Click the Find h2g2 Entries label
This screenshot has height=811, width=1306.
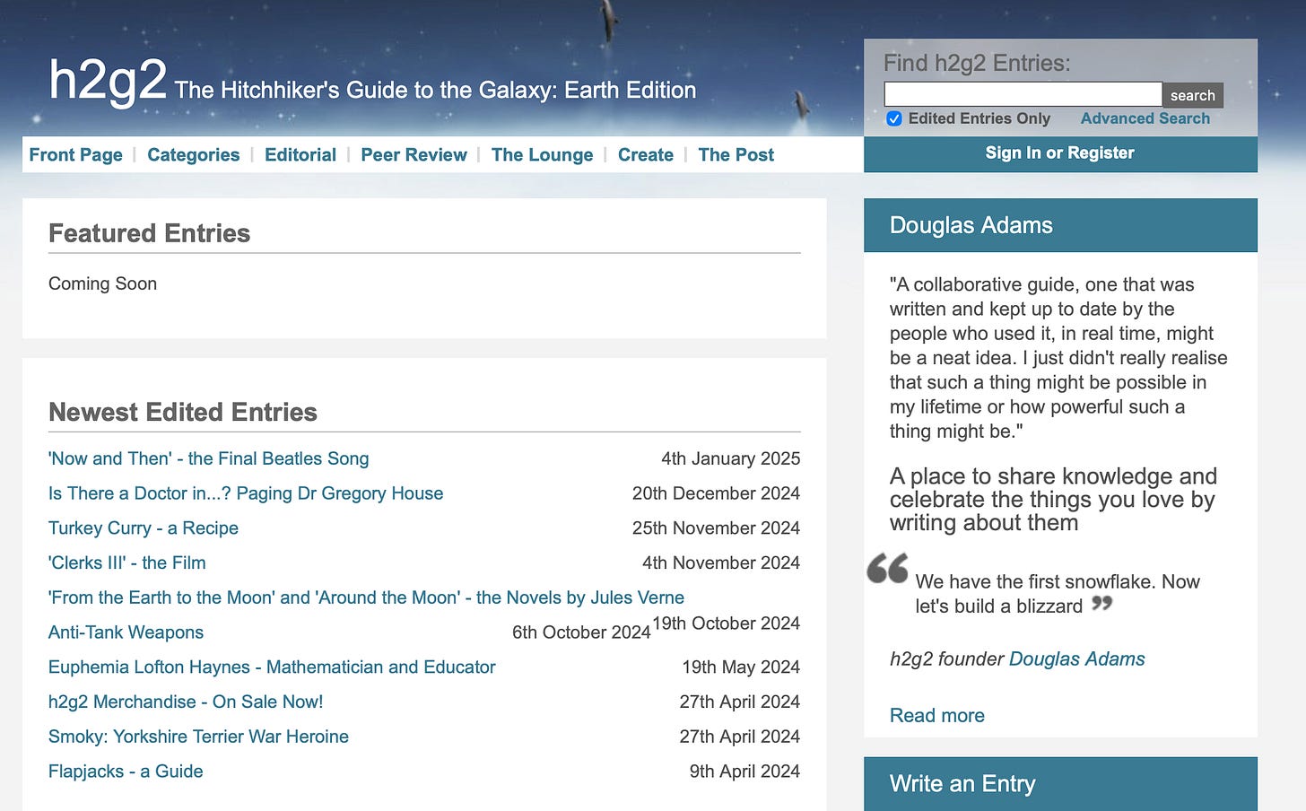977,63
